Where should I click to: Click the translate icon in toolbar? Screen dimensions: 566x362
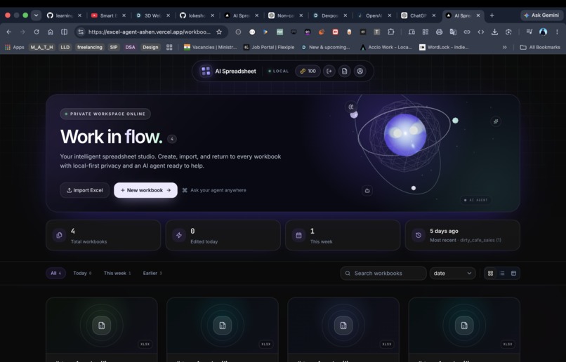click(x=453, y=32)
